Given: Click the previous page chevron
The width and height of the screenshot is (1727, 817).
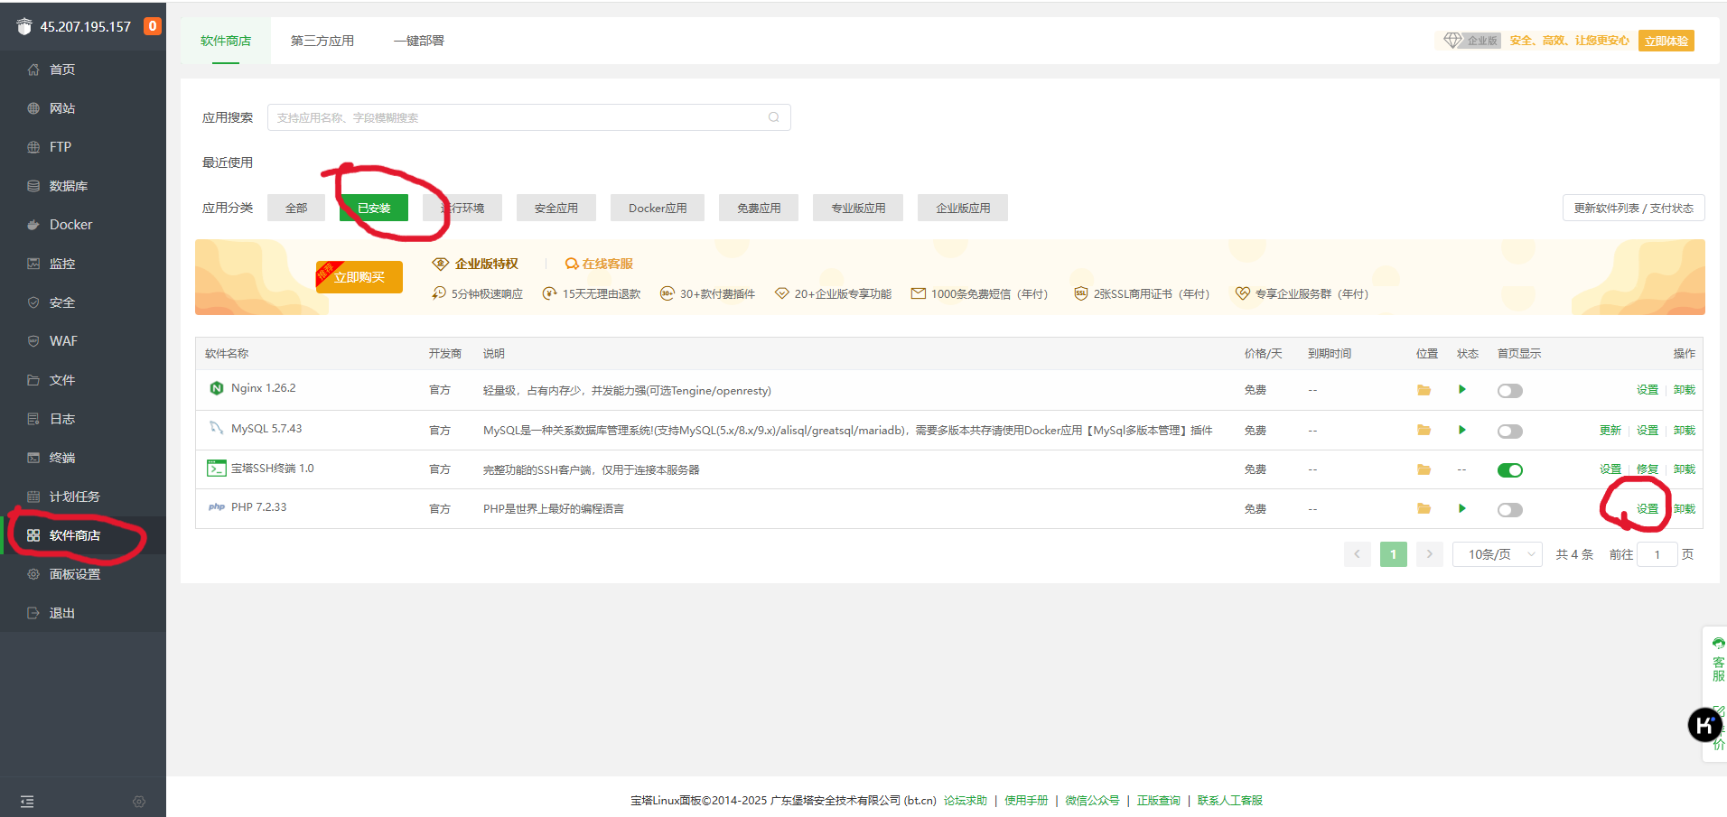Looking at the screenshot, I should (1357, 553).
